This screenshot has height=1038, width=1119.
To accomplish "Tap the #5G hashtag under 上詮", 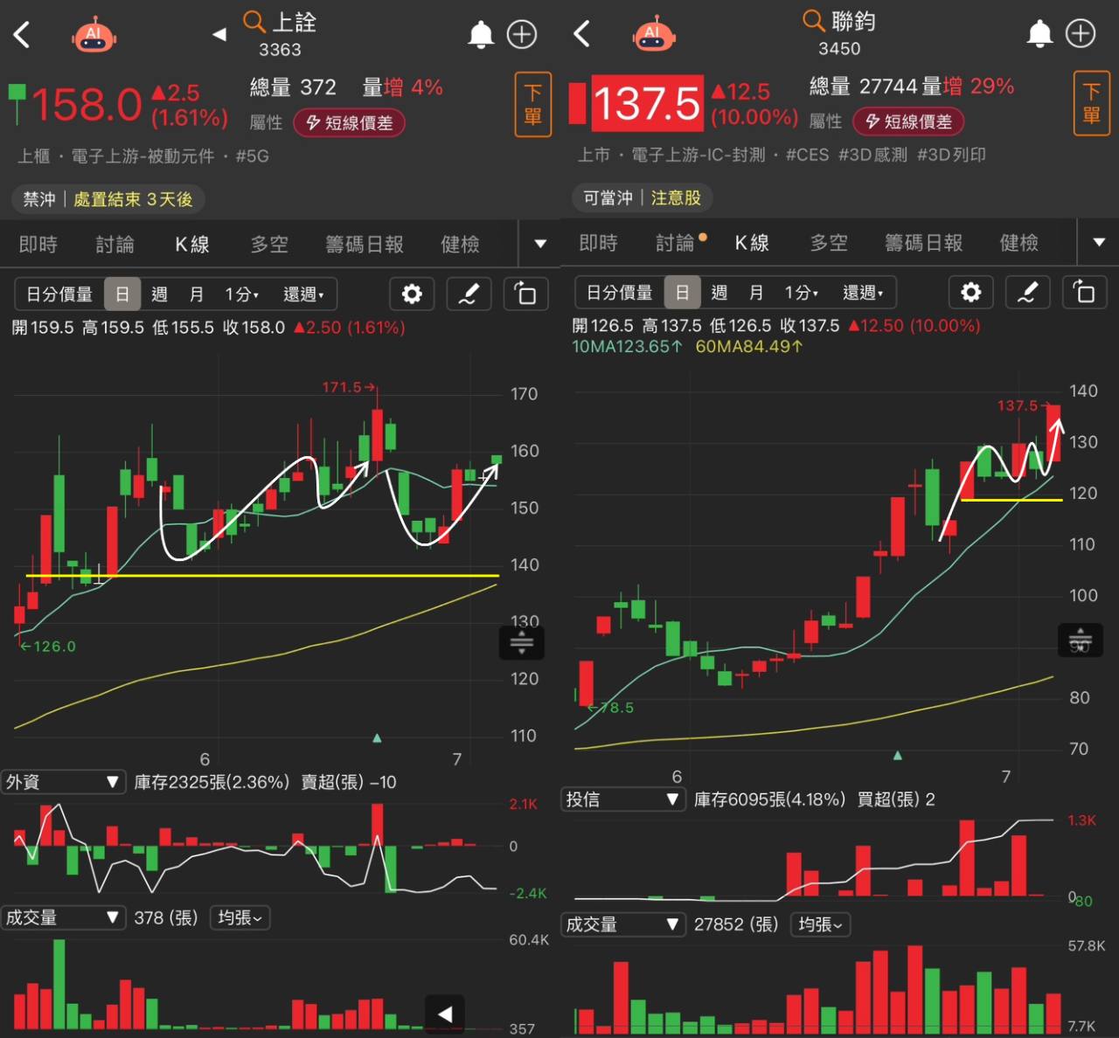I will pos(252,156).
